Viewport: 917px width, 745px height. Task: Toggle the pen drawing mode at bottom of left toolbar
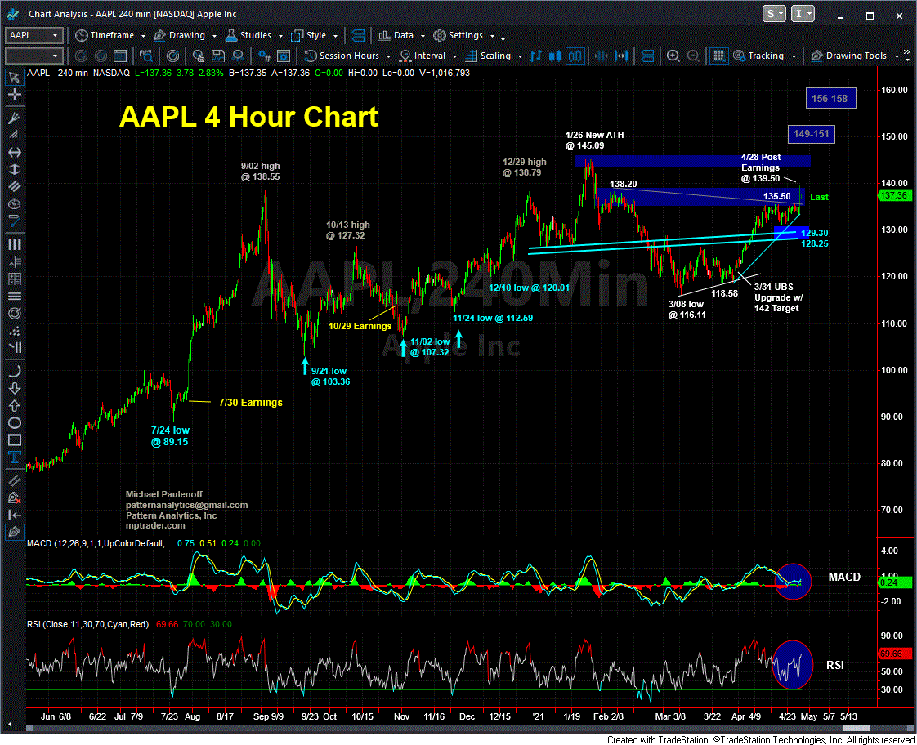(14, 533)
